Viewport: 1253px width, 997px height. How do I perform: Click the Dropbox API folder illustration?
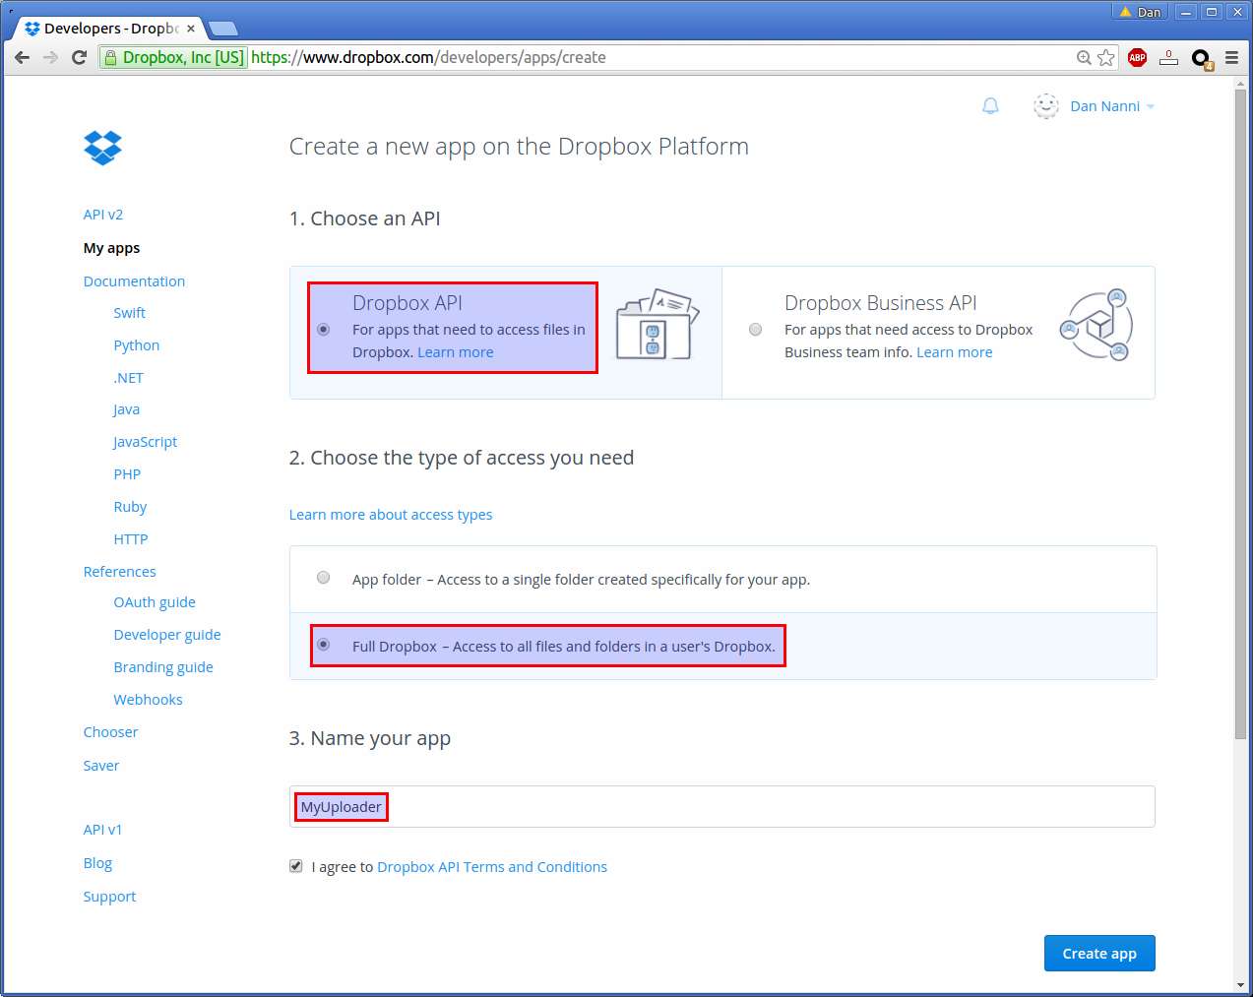point(657,325)
